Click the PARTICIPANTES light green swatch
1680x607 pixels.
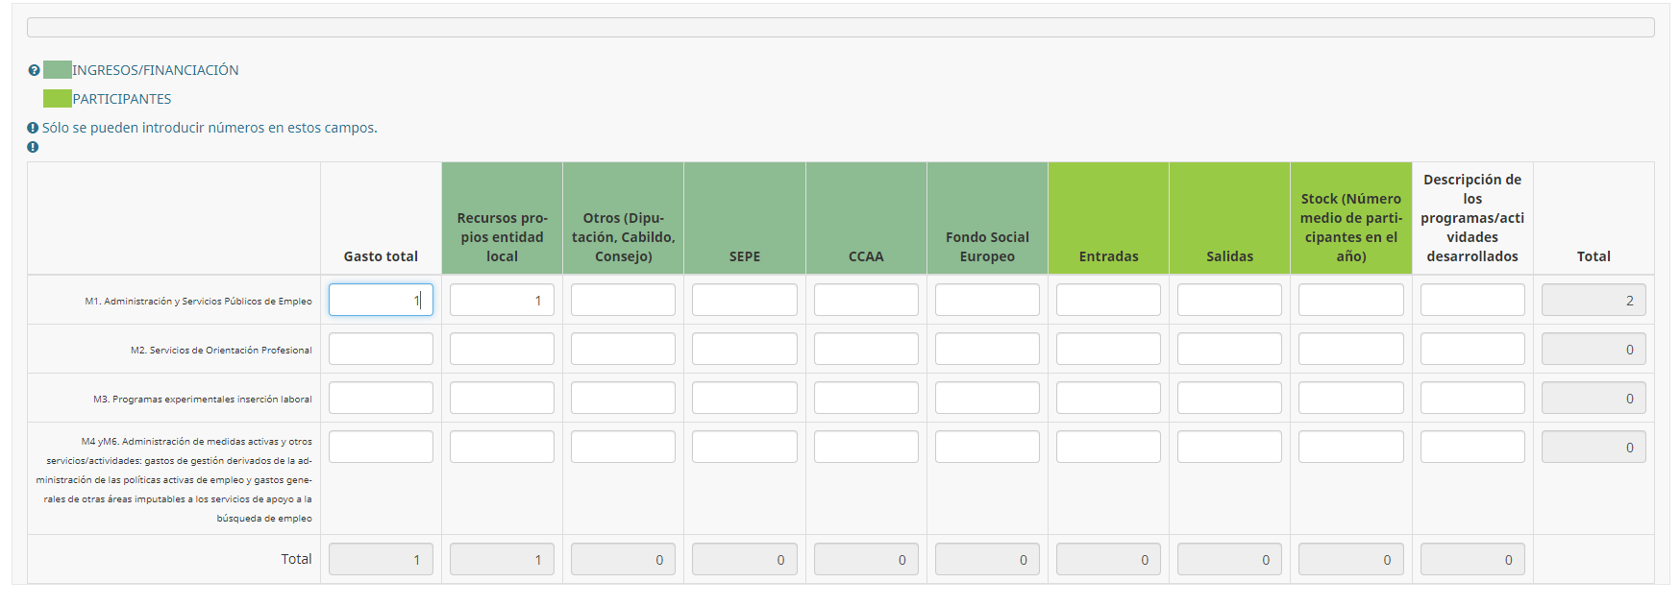click(x=58, y=99)
